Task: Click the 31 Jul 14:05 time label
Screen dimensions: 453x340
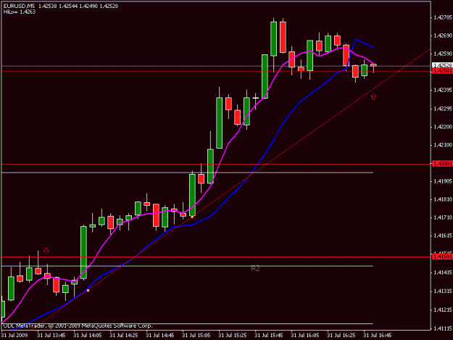Action: (x=87, y=336)
